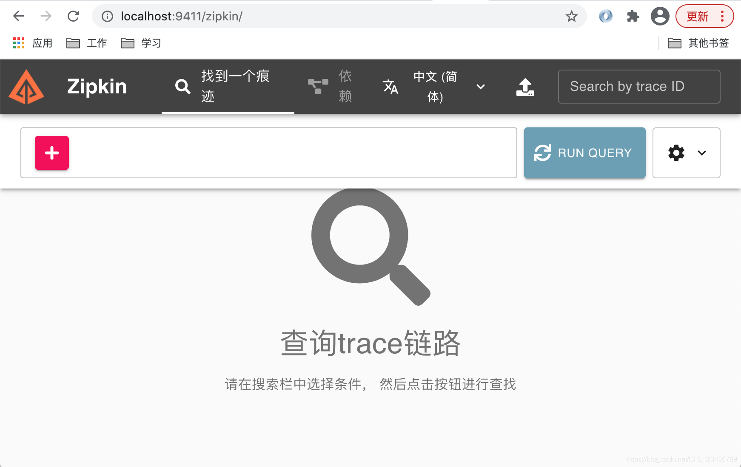
Task: Click the translate language icon
Action: tap(390, 87)
